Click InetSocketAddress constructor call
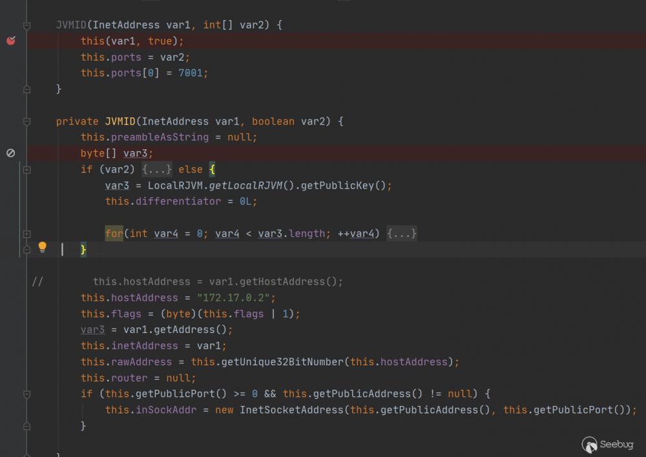The width and height of the screenshot is (646, 457). pyautogui.click(x=291, y=410)
